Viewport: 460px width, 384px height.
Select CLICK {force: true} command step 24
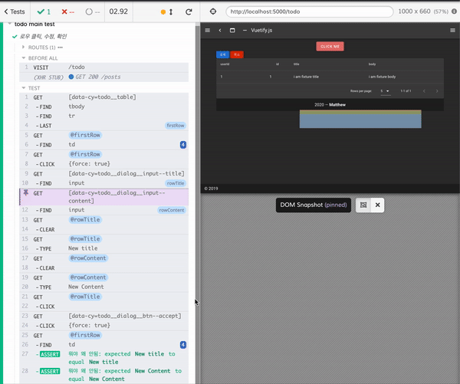(103, 326)
